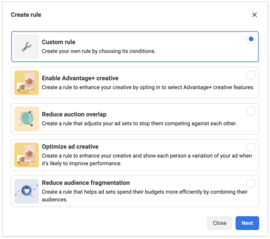This screenshot has width=270, height=239.
Task: Click the globe icon for Reduce auction overlap
Action: click(27, 119)
